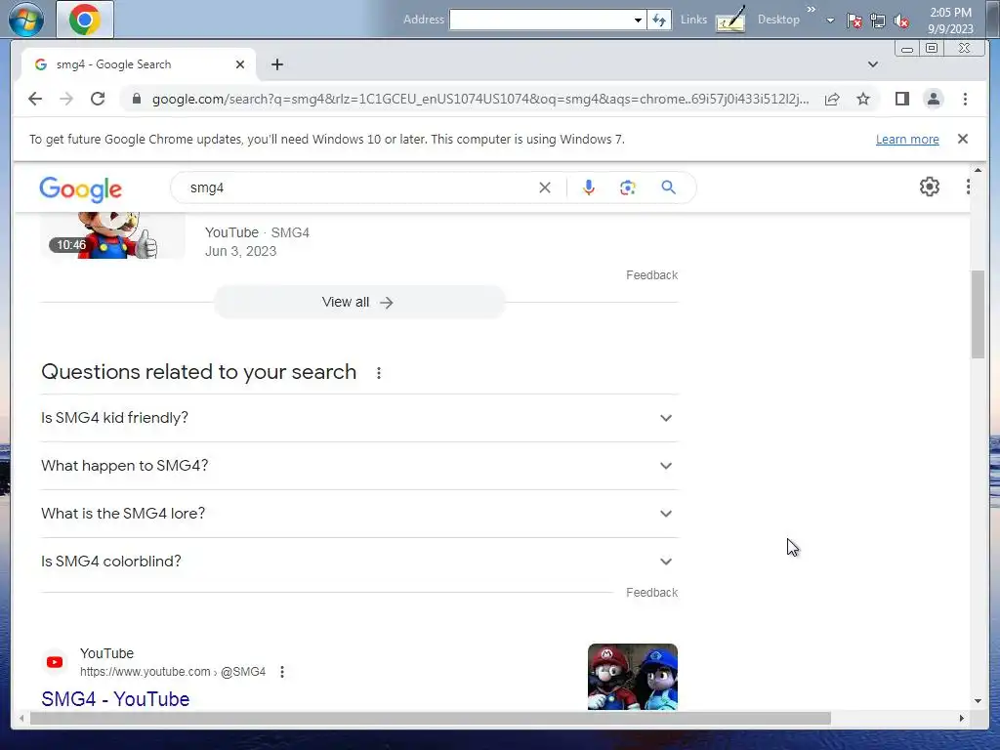
Task: Search by image with Google Lens icon
Action: [628, 187]
